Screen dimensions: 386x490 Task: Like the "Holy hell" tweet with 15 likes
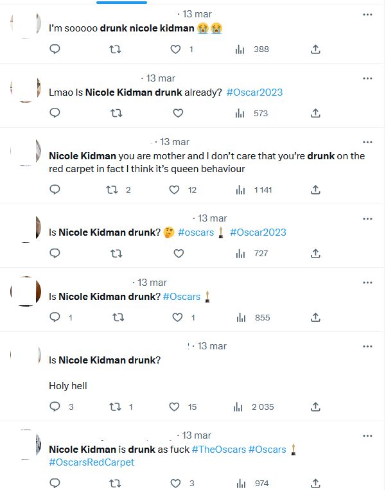pos(175,407)
